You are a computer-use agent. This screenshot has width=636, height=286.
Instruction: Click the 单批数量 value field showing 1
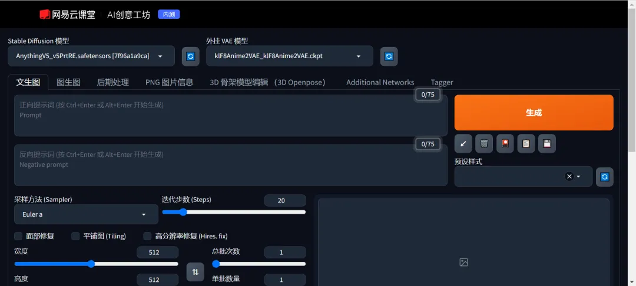285,280
